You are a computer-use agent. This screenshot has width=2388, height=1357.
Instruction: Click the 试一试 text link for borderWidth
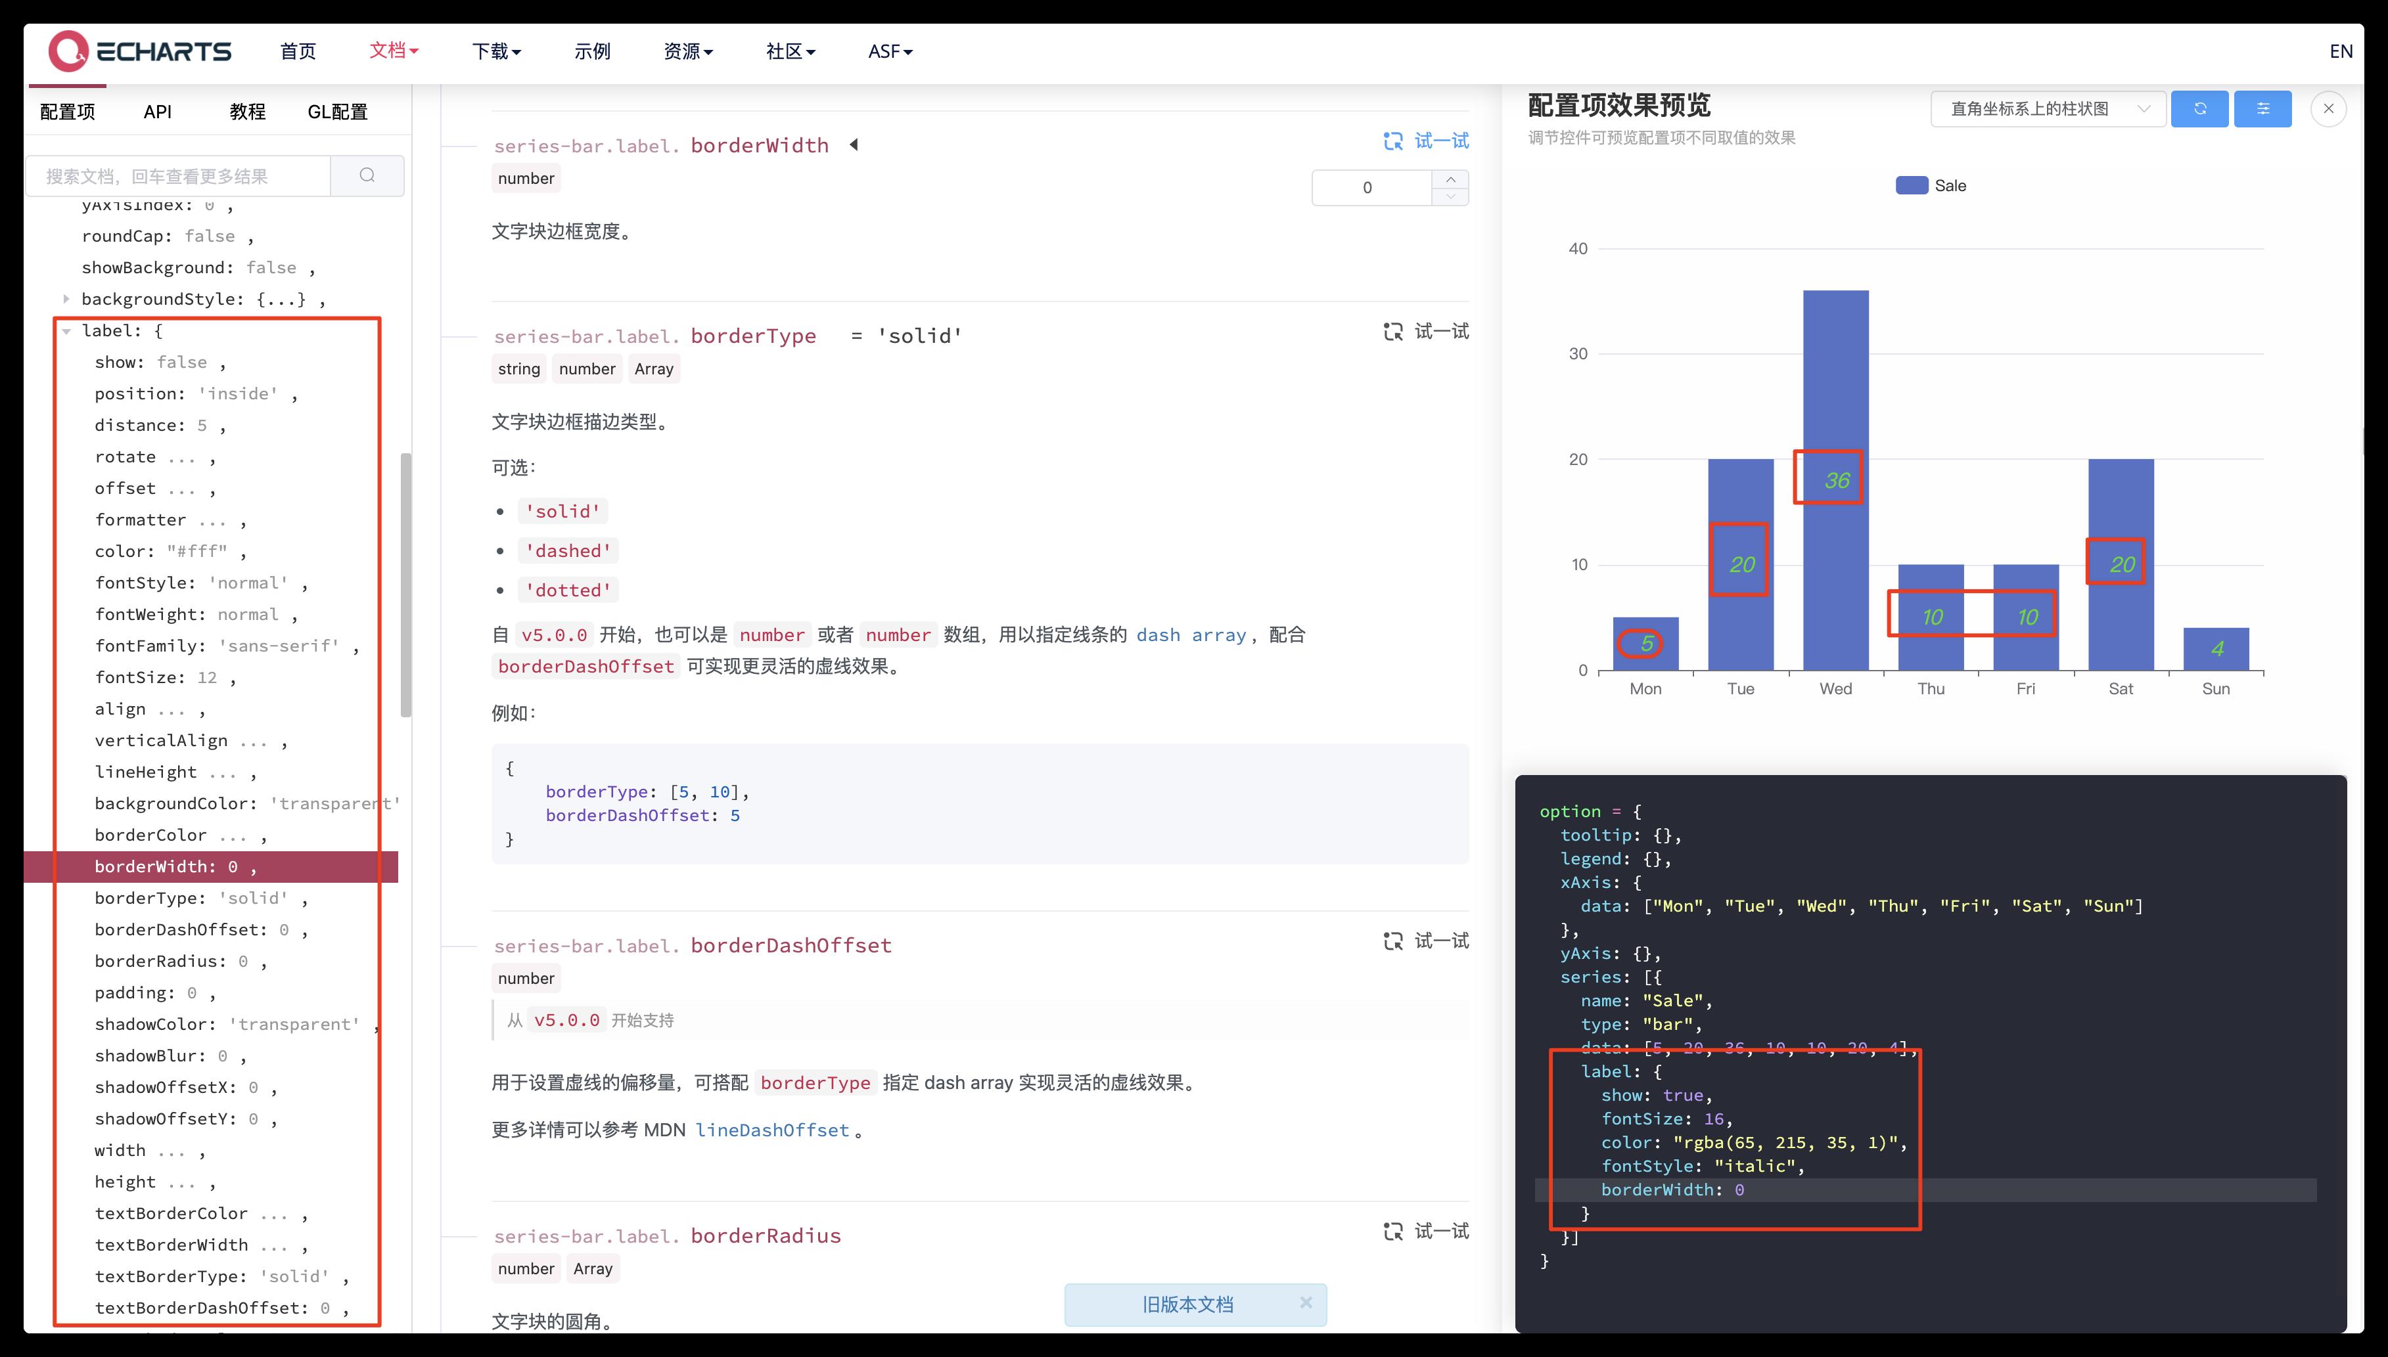click(1442, 141)
